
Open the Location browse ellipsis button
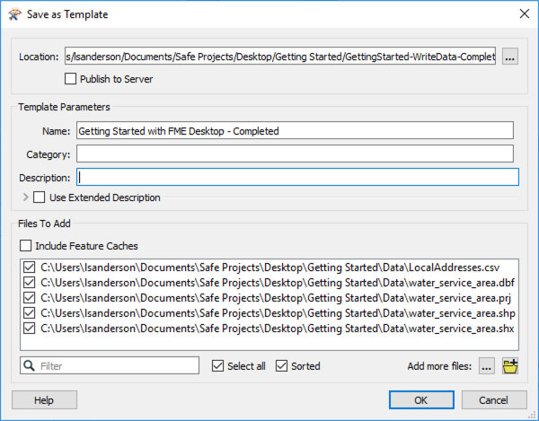[509, 57]
